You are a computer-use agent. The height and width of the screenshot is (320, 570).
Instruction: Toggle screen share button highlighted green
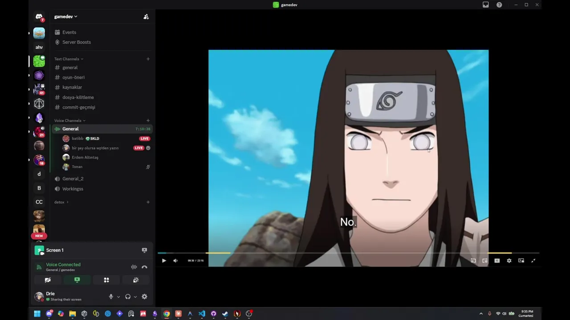[x=77, y=280]
